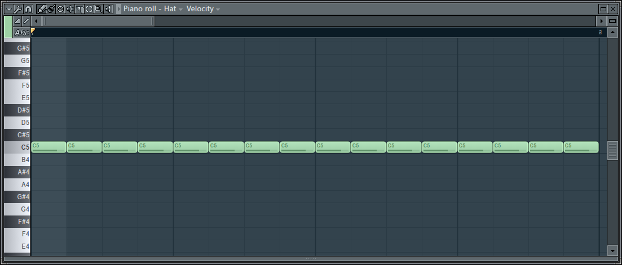Toggle the Portamento triangle button
The image size is (622, 265).
[x=17, y=21]
